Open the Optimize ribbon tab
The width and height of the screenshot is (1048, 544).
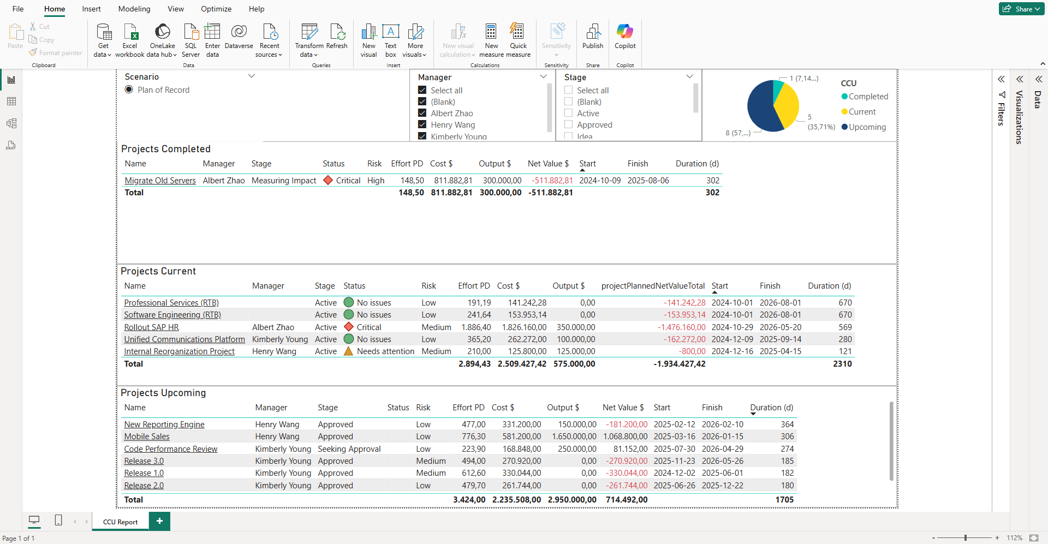pyautogui.click(x=216, y=9)
